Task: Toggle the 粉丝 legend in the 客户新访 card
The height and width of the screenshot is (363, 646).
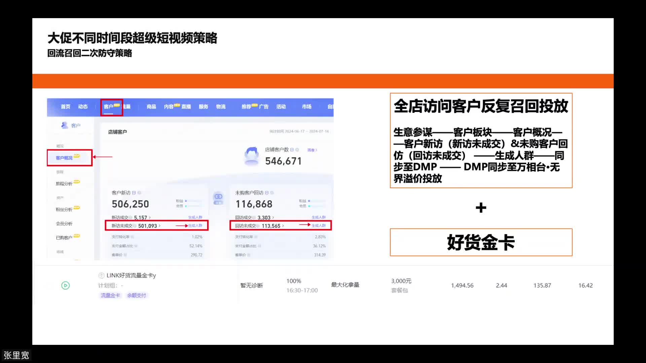Action: (179, 201)
